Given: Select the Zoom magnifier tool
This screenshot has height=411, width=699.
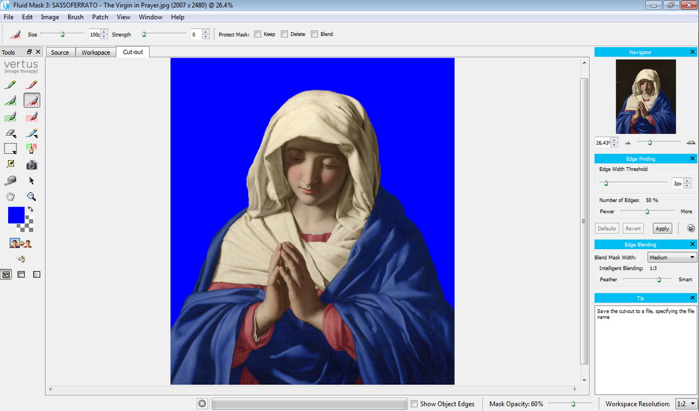Looking at the screenshot, I should (x=32, y=197).
